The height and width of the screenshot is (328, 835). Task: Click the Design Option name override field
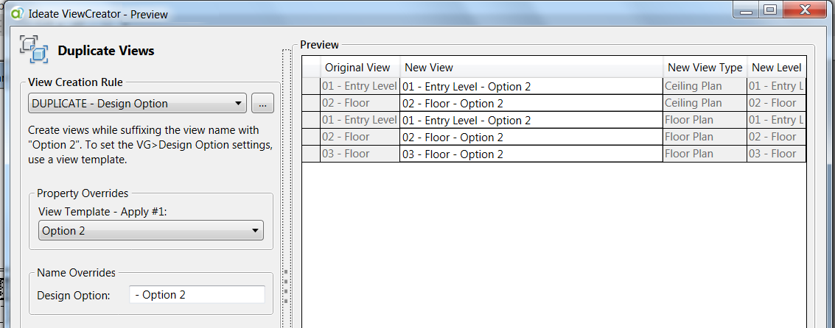197,294
